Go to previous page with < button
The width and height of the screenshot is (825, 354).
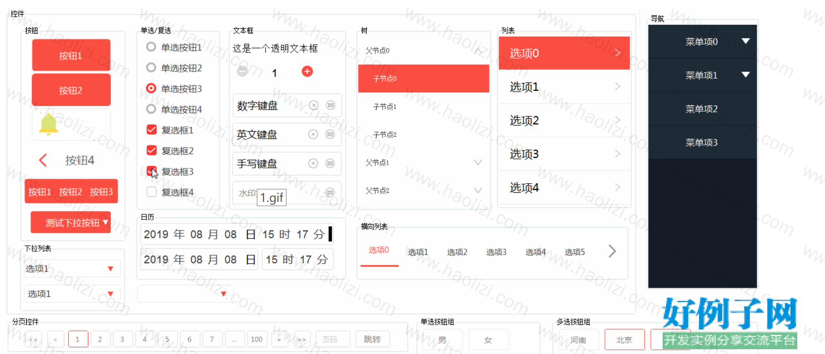click(x=55, y=339)
